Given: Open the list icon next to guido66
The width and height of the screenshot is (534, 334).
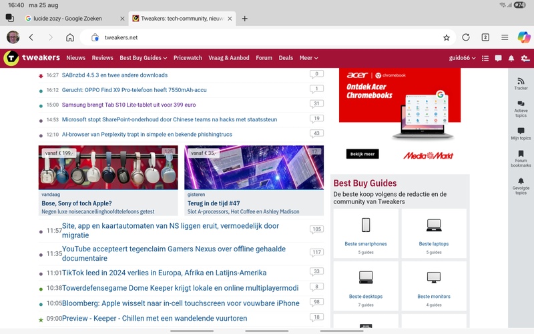Looking at the screenshot, I should click(485, 58).
